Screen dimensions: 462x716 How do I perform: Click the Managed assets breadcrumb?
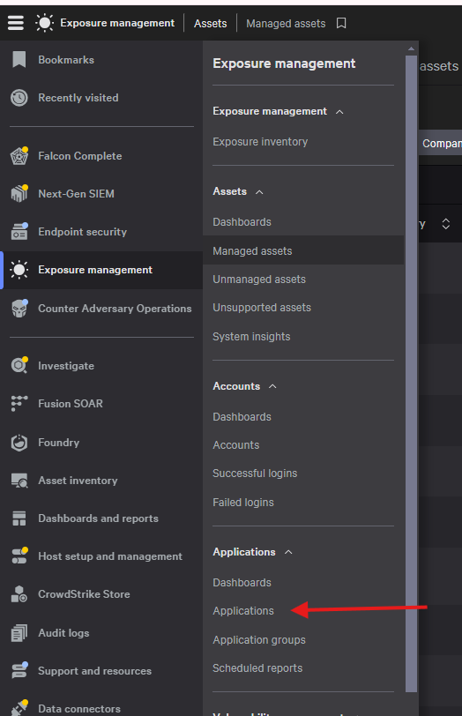coord(286,23)
